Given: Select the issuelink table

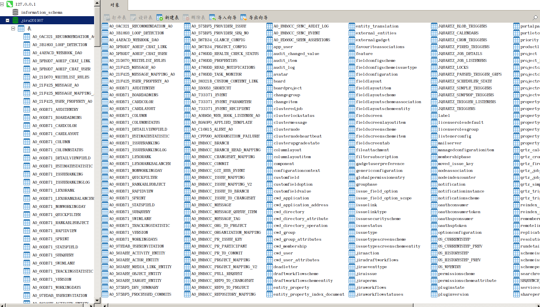Looking at the screenshot, I should click(366, 205).
